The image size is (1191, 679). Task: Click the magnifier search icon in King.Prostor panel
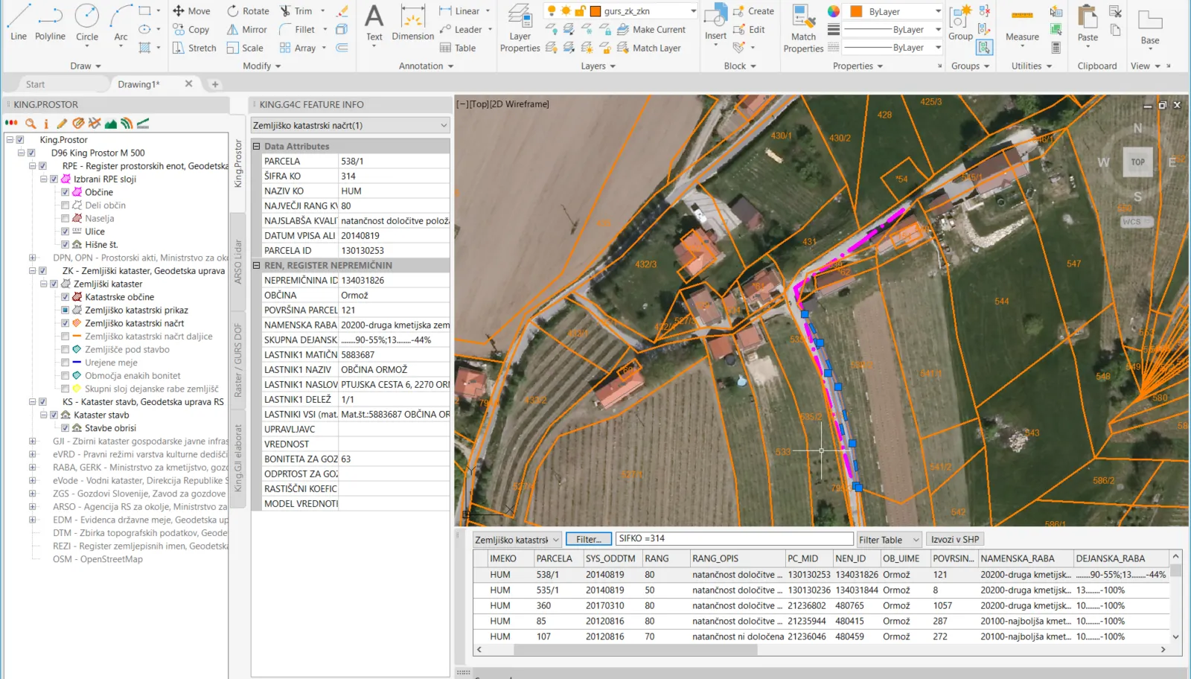coord(31,124)
